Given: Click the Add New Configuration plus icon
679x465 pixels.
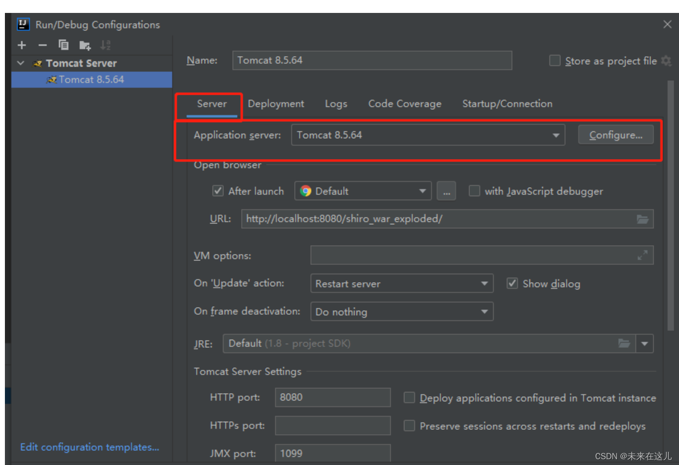Looking at the screenshot, I should [x=22, y=45].
